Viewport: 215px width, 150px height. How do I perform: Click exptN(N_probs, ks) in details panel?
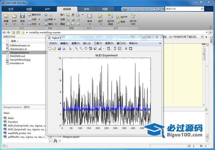pyautogui.click(x=19, y=133)
